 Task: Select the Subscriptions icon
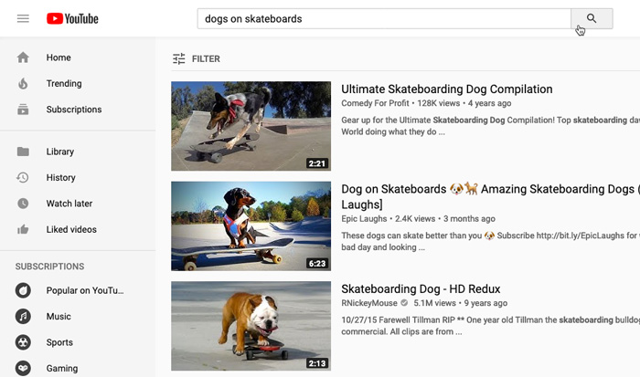pyautogui.click(x=23, y=110)
